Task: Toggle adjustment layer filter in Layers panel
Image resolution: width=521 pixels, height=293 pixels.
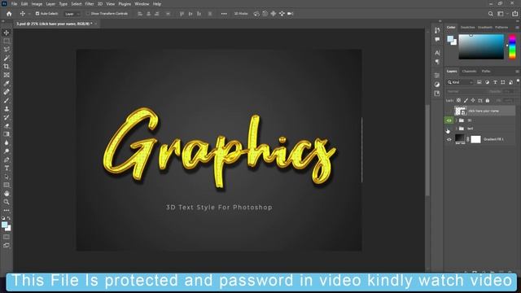Action: [487, 82]
